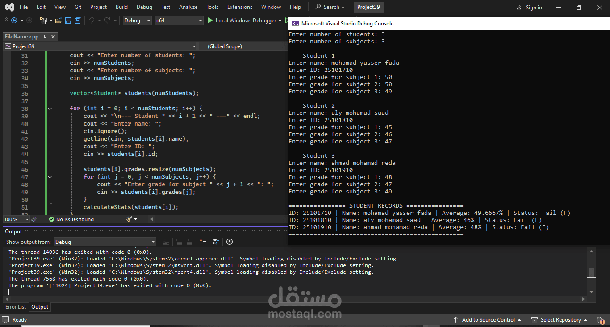Screen dimensions: 610x327
Task: Click the IntelliCode health icon next to zoom
Action: pos(34,219)
